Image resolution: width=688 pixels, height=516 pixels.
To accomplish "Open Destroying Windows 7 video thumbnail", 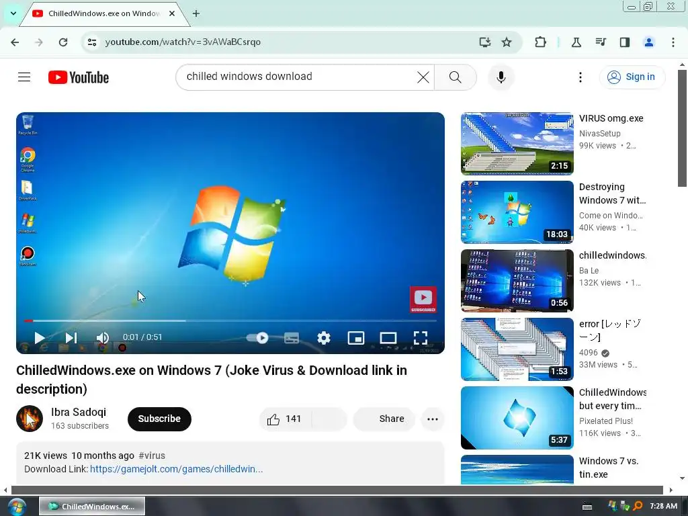I will (517, 212).
